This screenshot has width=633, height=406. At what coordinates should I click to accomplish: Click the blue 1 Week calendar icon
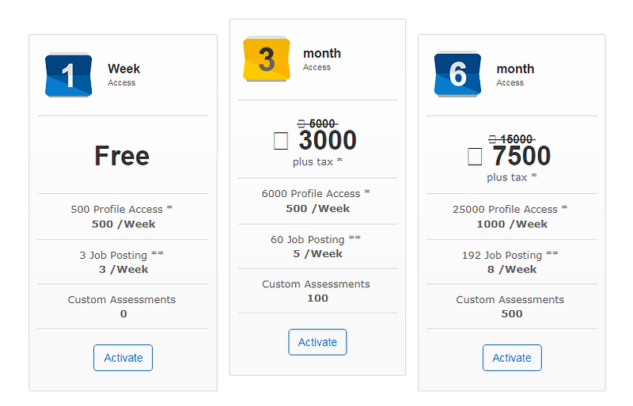click(x=69, y=75)
